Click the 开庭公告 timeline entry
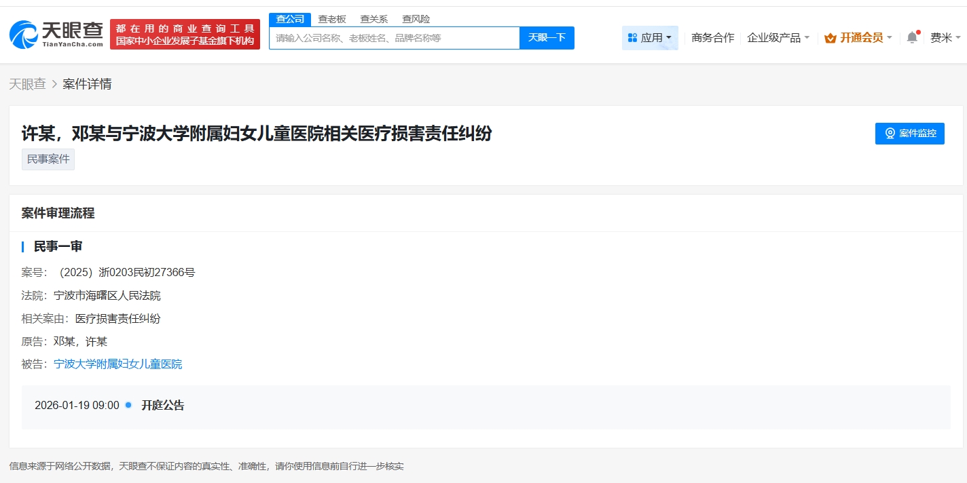This screenshot has width=967, height=483. point(163,406)
